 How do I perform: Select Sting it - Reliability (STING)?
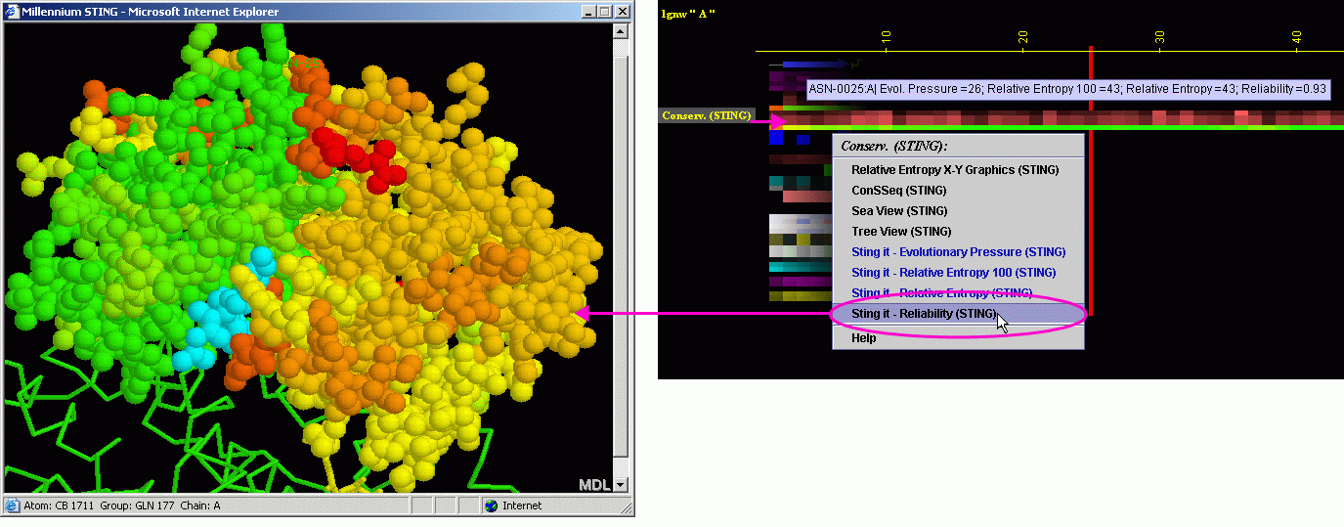pyautogui.click(x=958, y=314)
